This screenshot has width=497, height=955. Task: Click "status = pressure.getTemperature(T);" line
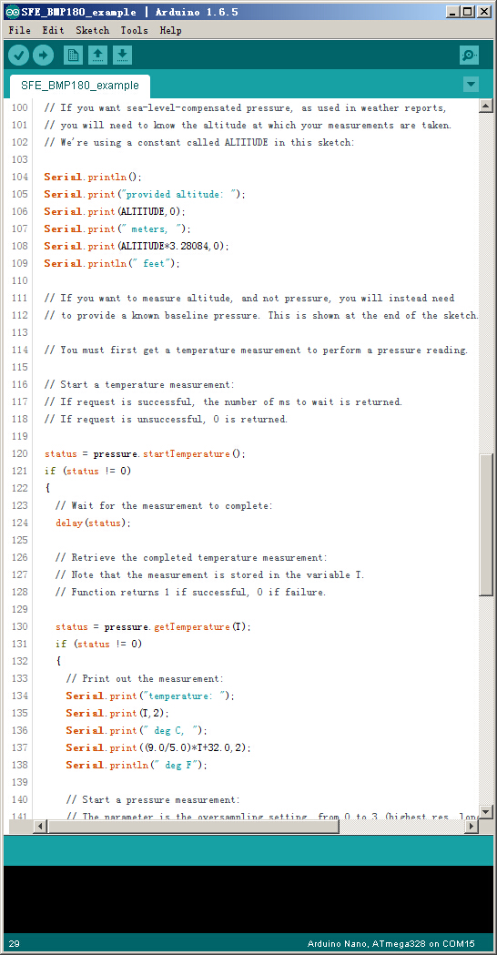153,626
